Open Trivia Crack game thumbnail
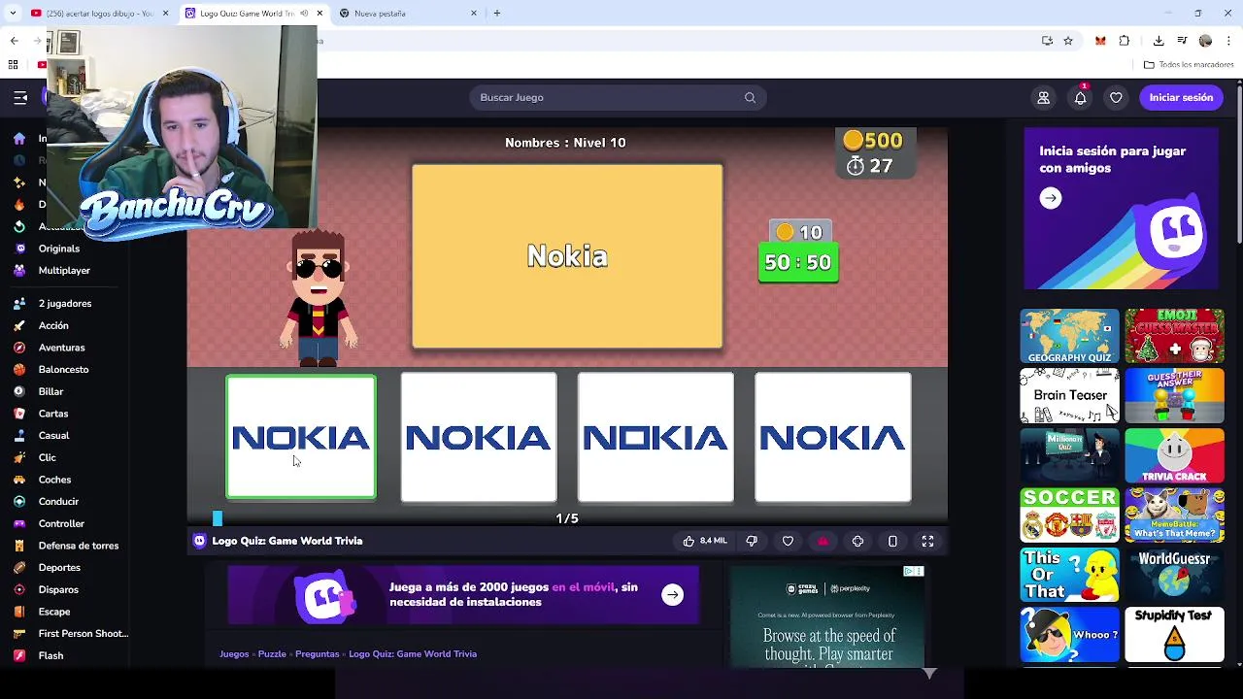Screen dimensions: 1243x699 coord(1174,455)
